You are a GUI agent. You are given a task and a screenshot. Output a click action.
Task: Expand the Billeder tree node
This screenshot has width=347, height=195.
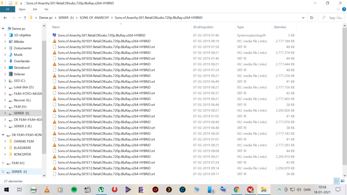(5, 42)
